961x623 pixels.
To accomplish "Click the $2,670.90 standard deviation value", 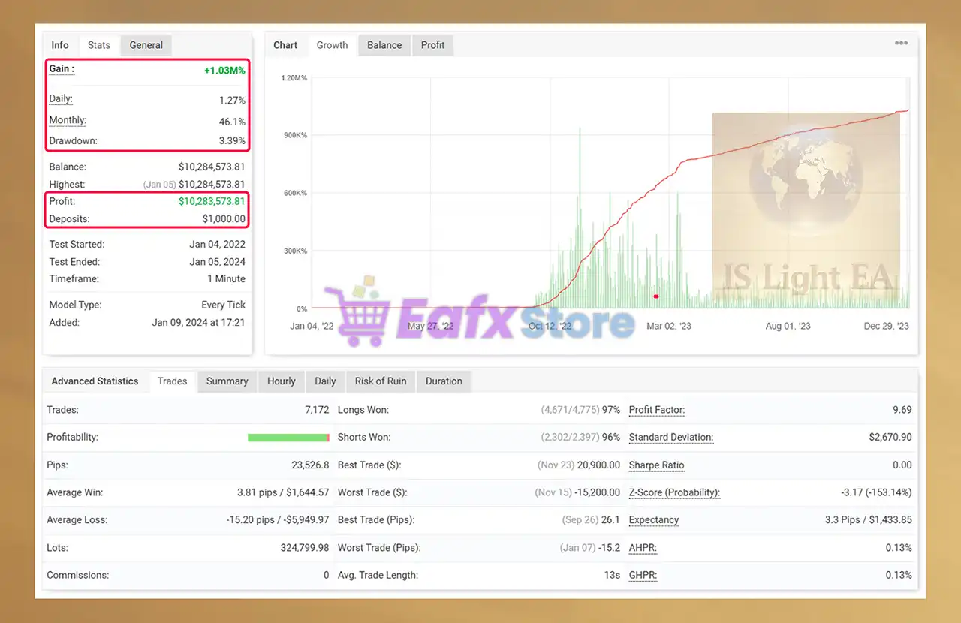I will 890,438.
